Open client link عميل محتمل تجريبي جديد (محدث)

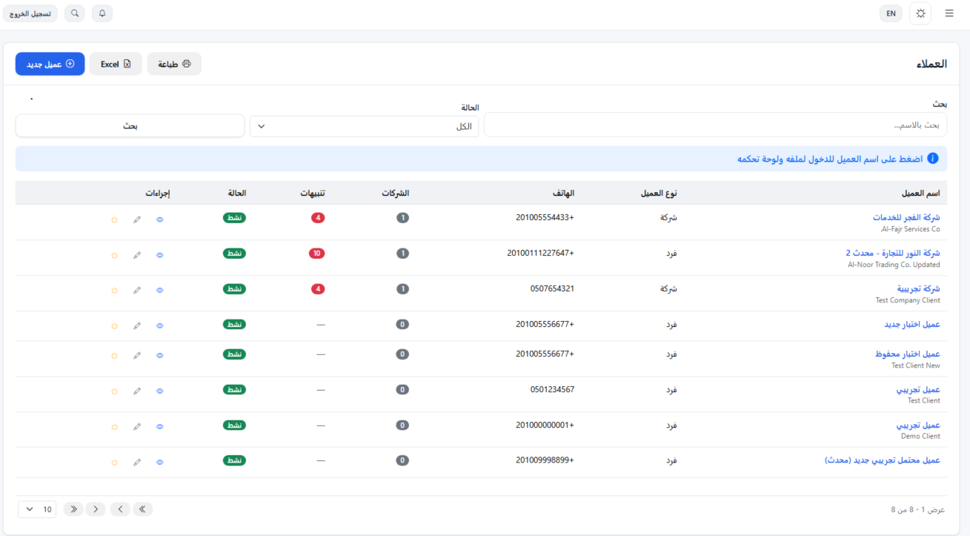pyautogui.click(x=883, y=460)
